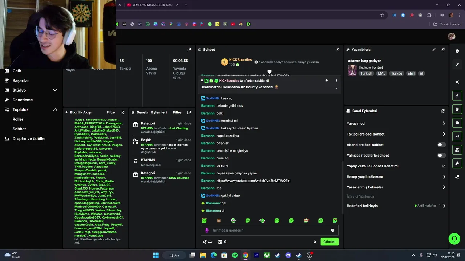Open Tüm Yer İşaretleri bookmarks folder
465x261 pixels.
[x=448, y=24]
